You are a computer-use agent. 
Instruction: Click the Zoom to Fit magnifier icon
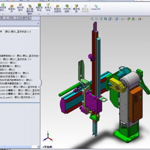coord(92,19)
